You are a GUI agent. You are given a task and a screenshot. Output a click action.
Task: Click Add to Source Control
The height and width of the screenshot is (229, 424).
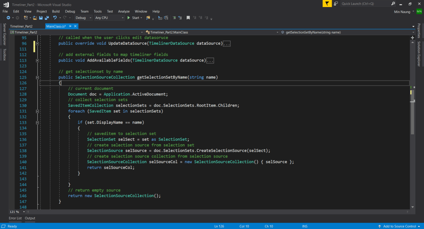pos(400,226)
